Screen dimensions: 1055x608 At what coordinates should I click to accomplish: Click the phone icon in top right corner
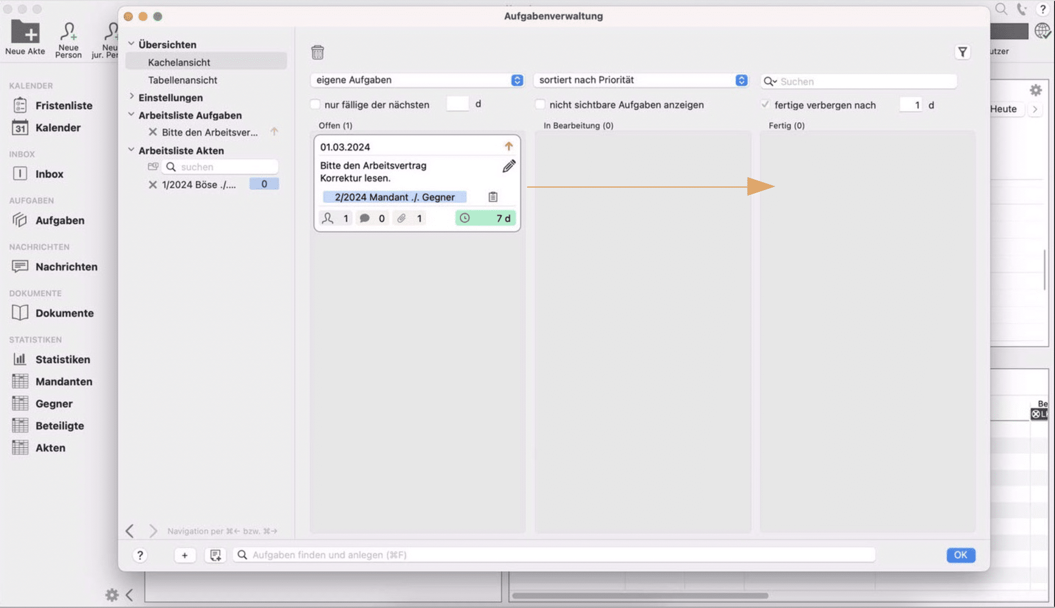pyautogui.click(x=1021, y=9)
